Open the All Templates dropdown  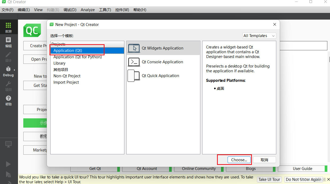click(x=259, y=36)
